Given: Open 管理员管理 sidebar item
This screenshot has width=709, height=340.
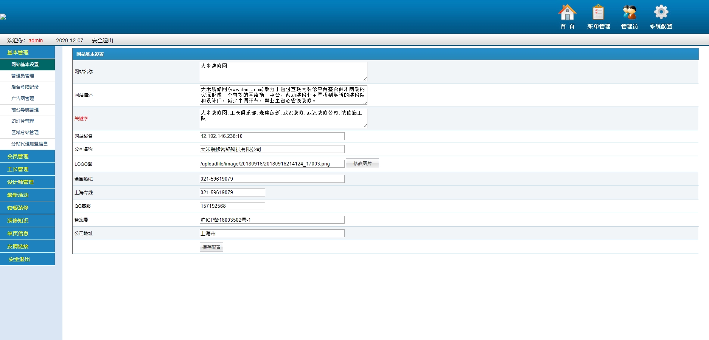Looking at the screenshot, I should [x=27, y=76].
